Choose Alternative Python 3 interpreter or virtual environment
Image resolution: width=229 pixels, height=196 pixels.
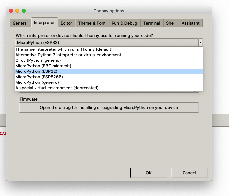(109, 55)
